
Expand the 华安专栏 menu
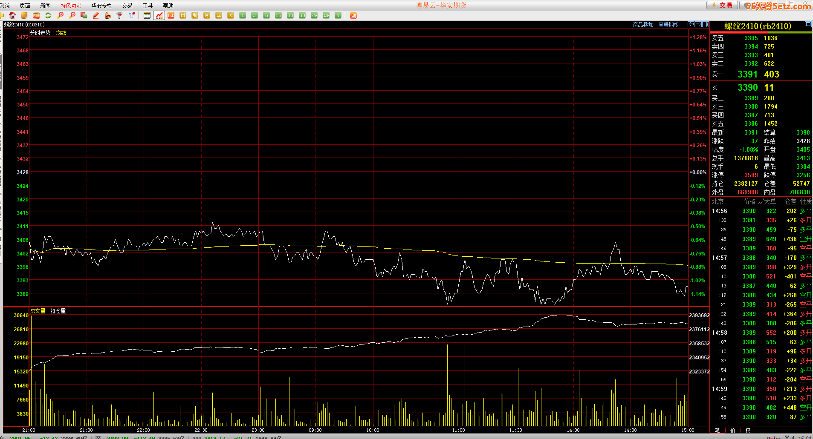[101, 6]
